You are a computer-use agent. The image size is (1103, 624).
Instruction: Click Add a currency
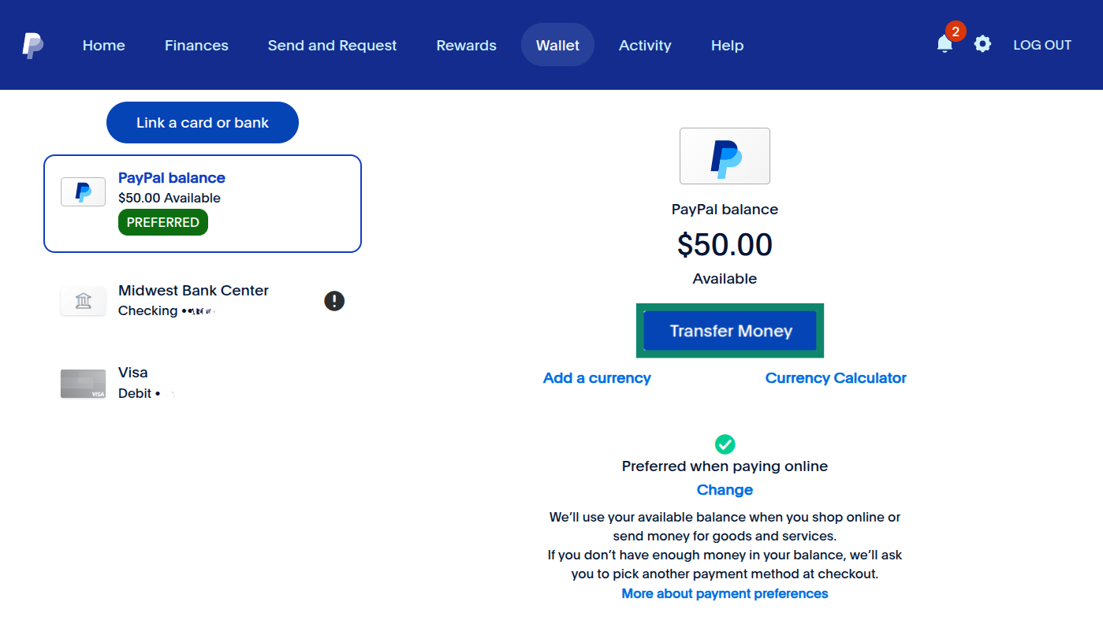pyautogui.click(x=597, y=377)
